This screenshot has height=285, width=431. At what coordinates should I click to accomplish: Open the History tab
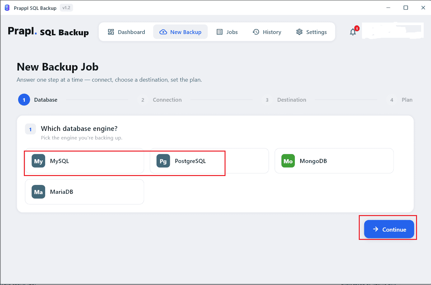[x=267, y=32]
